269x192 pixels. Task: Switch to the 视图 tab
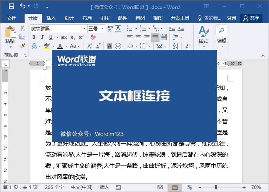point(158,18)
